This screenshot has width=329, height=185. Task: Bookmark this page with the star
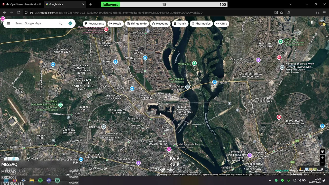point(282,13)
